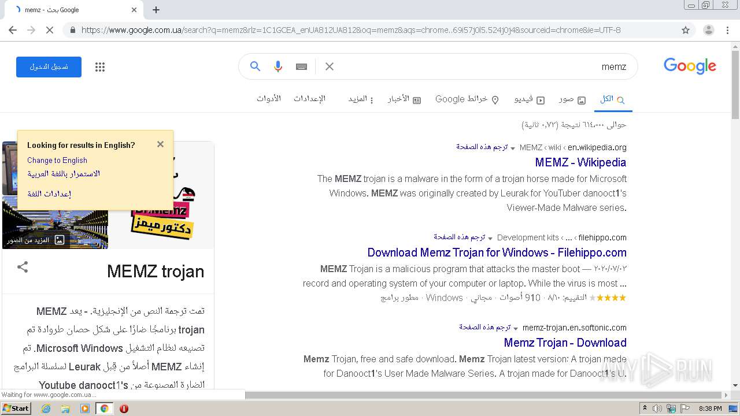
Task: Click Change to English link
Action: 57,161
